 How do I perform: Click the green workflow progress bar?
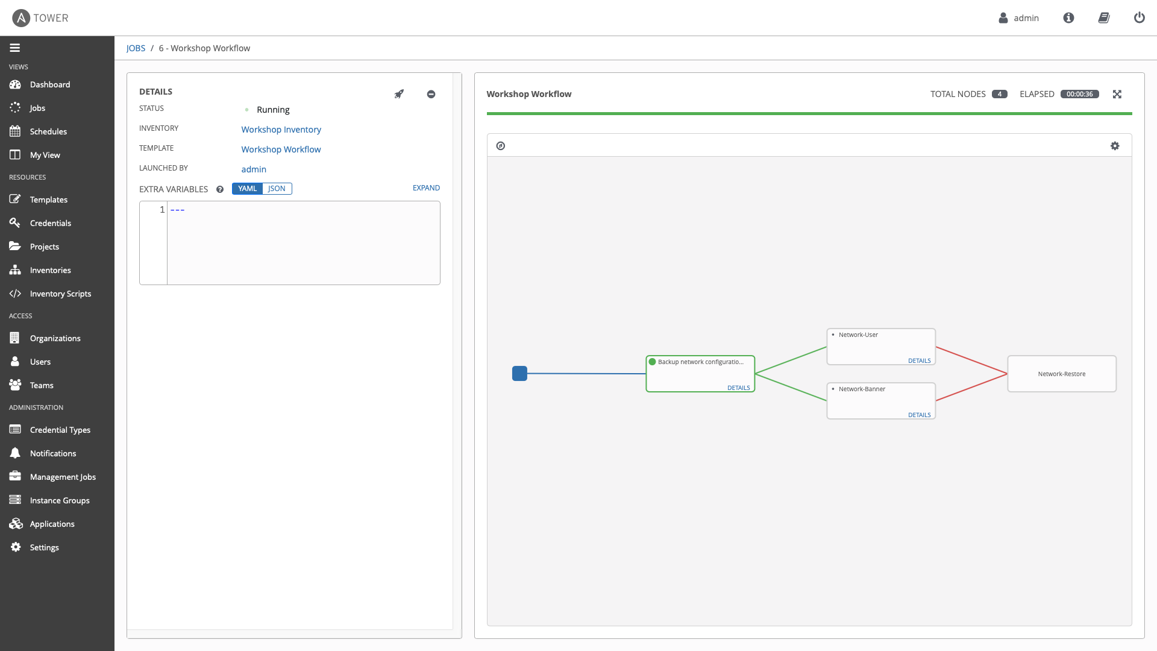[x=809, y=113]
